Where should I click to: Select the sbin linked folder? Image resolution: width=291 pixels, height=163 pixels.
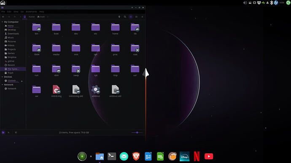56,69
